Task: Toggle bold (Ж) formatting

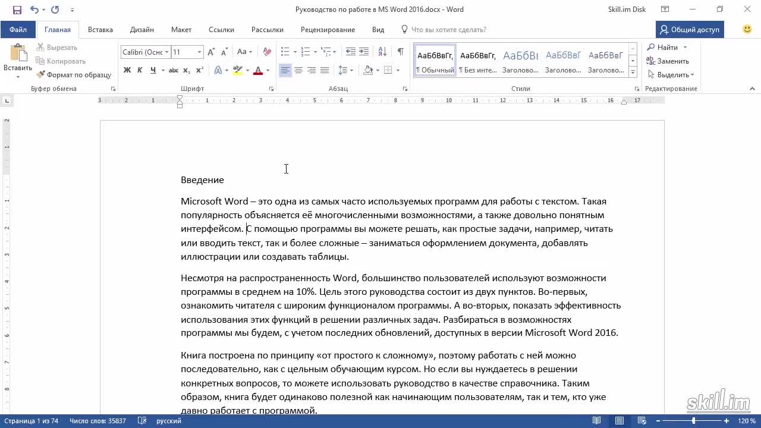Action: click(127, 70)
